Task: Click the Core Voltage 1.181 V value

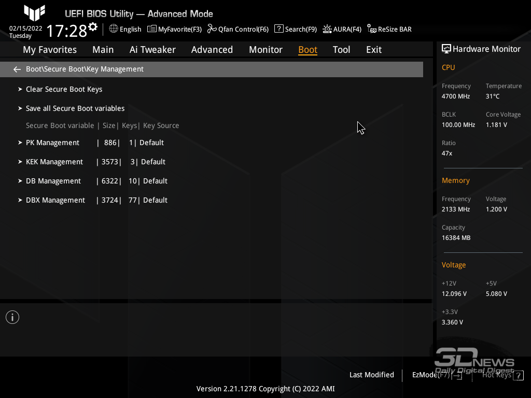Action: tap(496, 125)
